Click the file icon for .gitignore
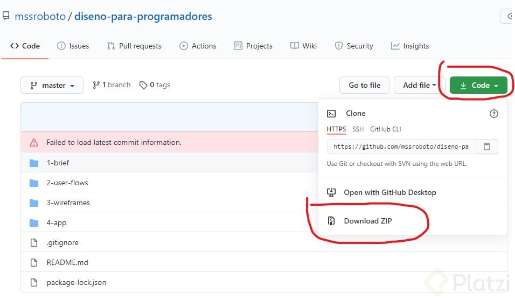Image resolution: width=515 pixels, height=300 pixels. [34, 242]
